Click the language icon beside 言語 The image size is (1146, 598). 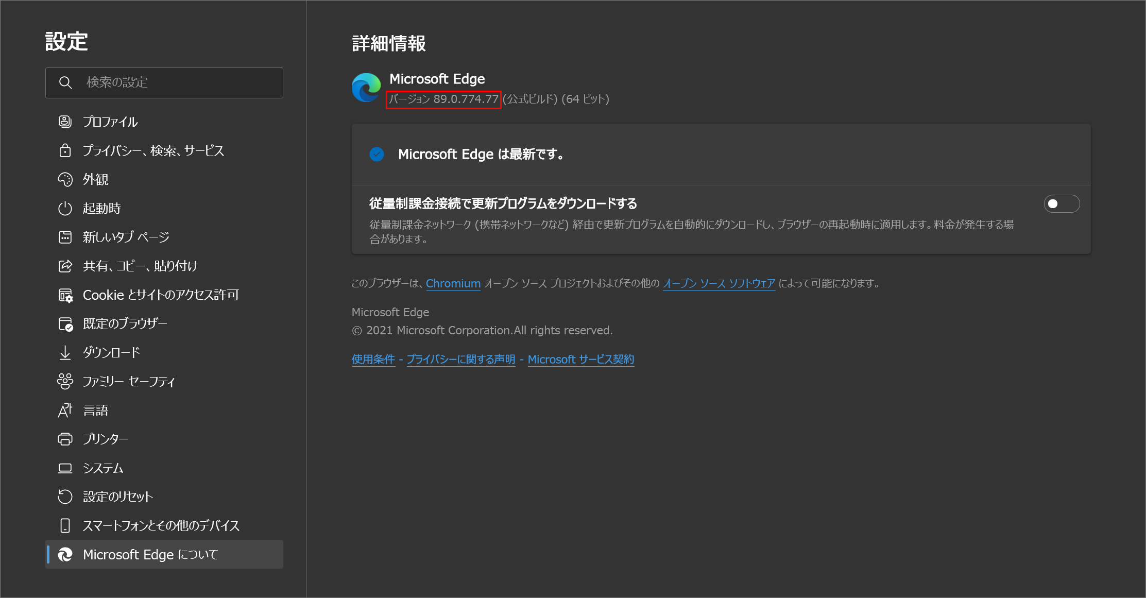pyautogui.click(x=65, y=411)
